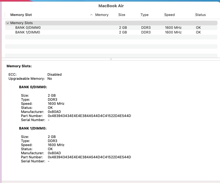Click the Serial Number label under BANK 1/DIMM0

coord(33,161)
